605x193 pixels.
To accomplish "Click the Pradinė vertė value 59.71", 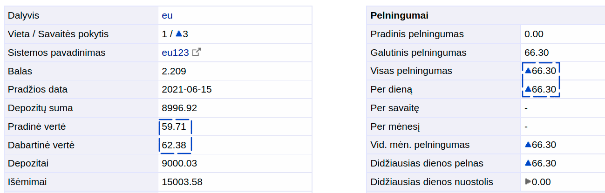I will tap(174, 126).
